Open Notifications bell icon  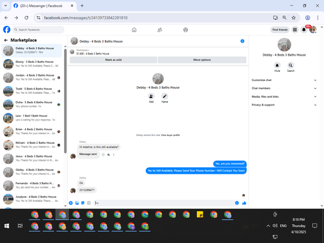(304, 30)
